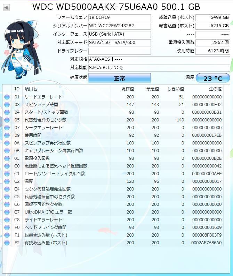The height and width of the screenshot is (276, 233).
Task: Click the status icon for ID 0C
Action: tap(7, 158)
